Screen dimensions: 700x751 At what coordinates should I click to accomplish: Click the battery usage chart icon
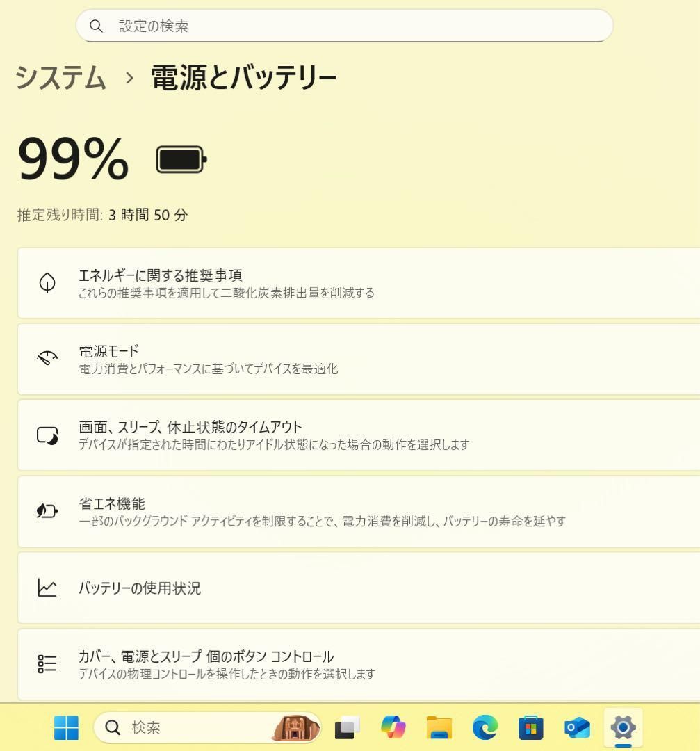click(47, 588)
